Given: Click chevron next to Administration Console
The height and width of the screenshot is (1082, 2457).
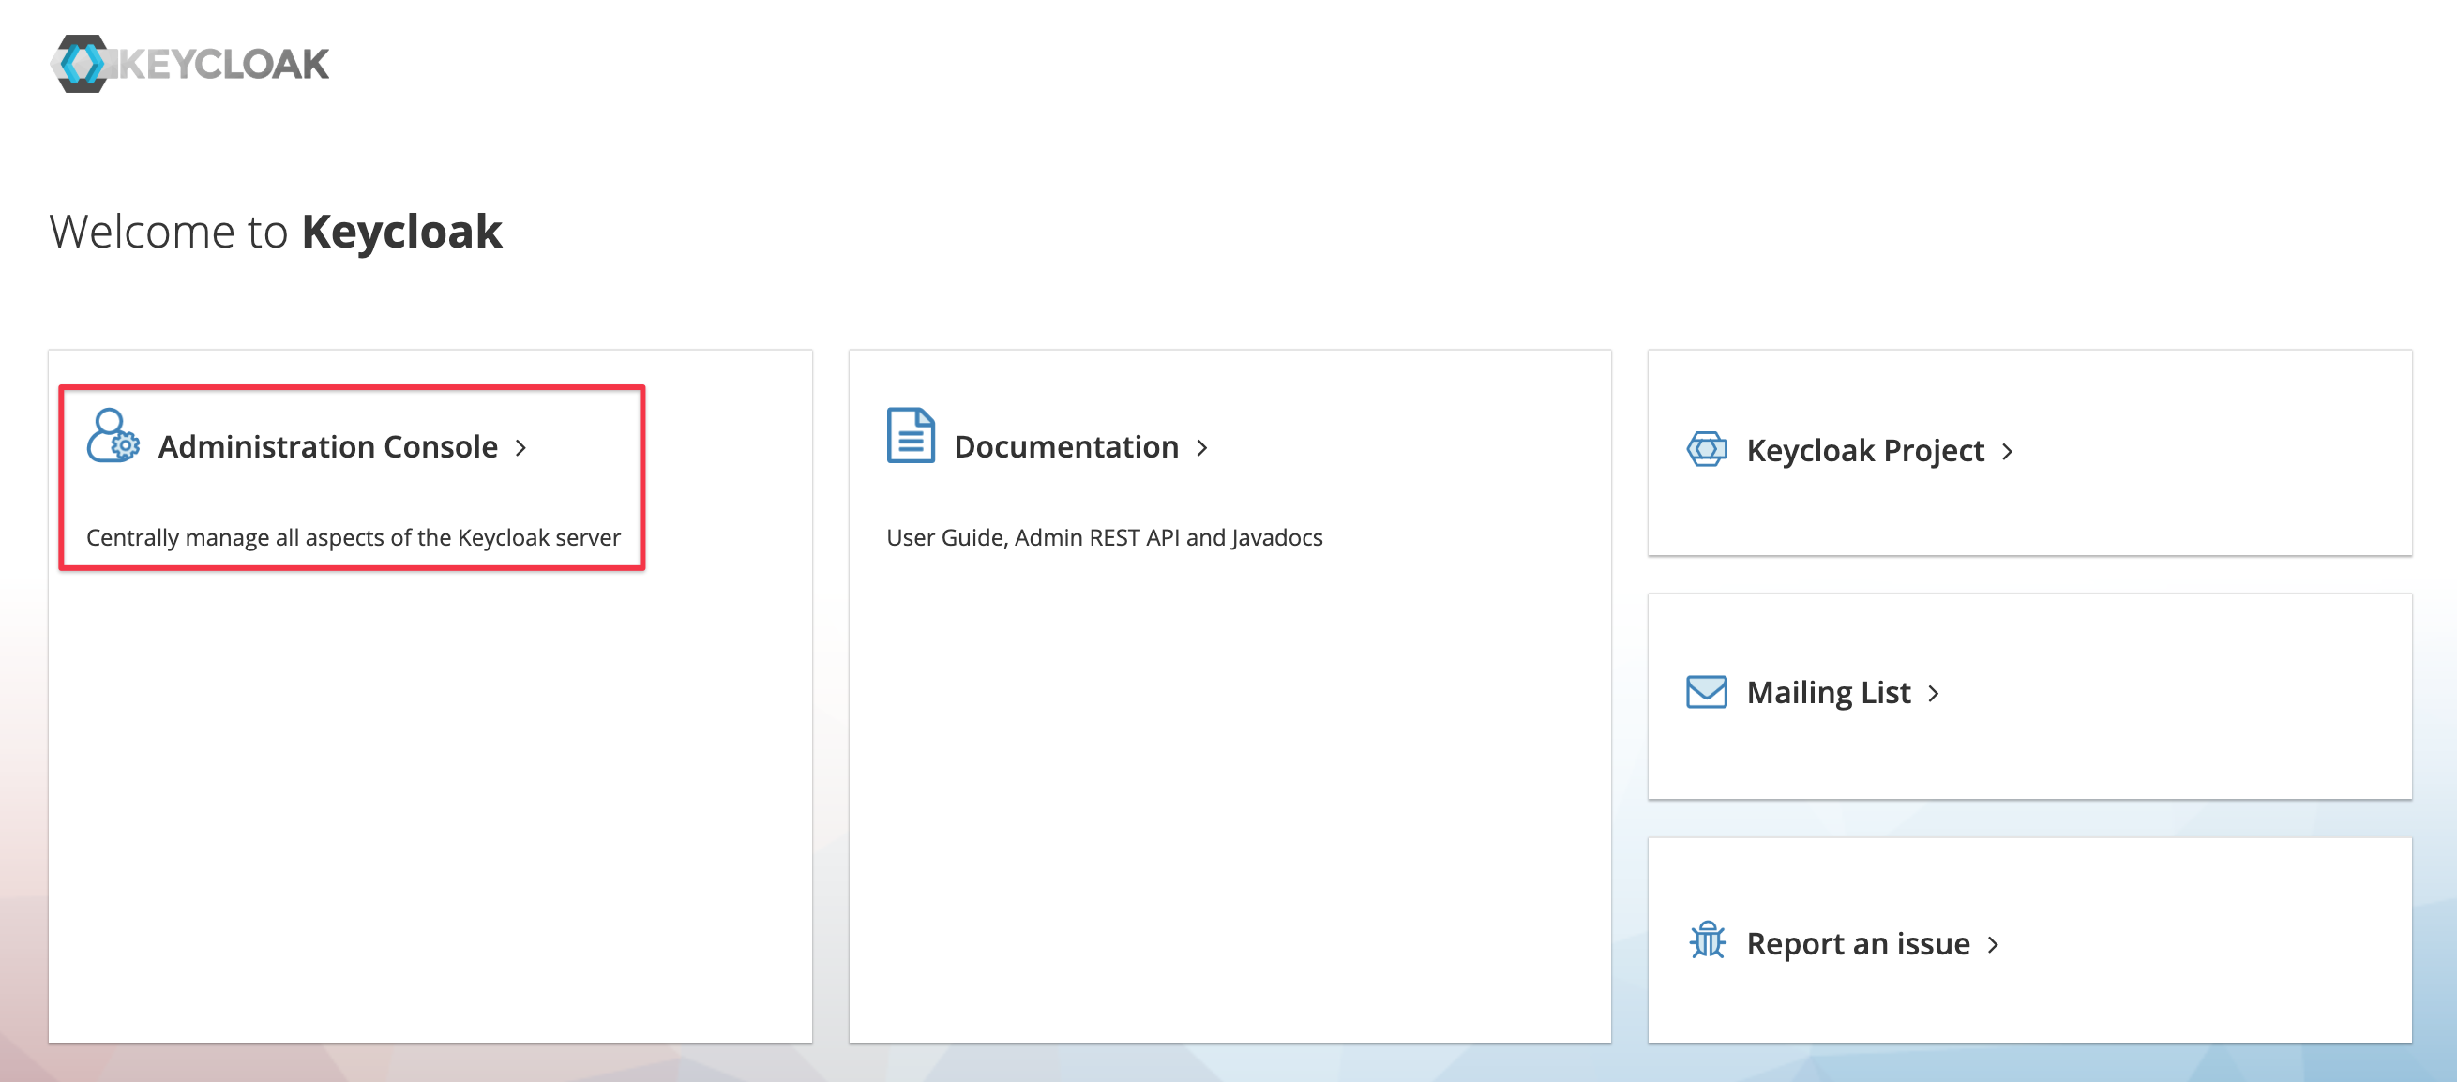Looking at the screenshot, I should (520, 448).
